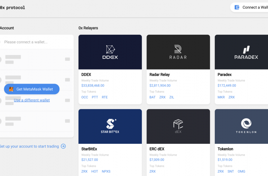Select the OMG token under Tokenlon

pos(241,171)
